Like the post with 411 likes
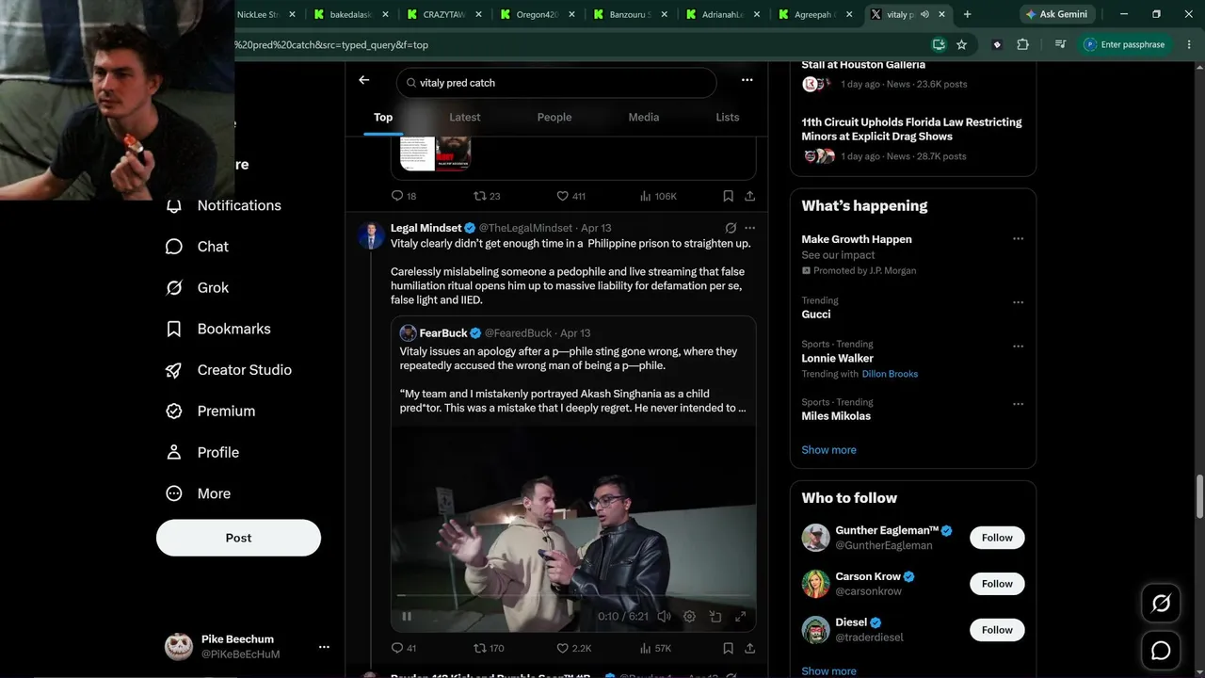This screenshot has height=678, width=1205. [x=570, y=196]
